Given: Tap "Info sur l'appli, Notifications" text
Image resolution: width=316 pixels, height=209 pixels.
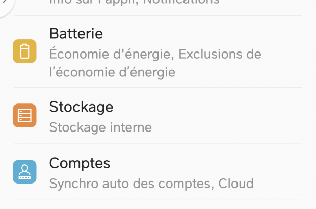Looking at the screenshot, I should tap(134, 3).
